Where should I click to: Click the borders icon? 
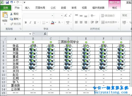tap(44, 23)
